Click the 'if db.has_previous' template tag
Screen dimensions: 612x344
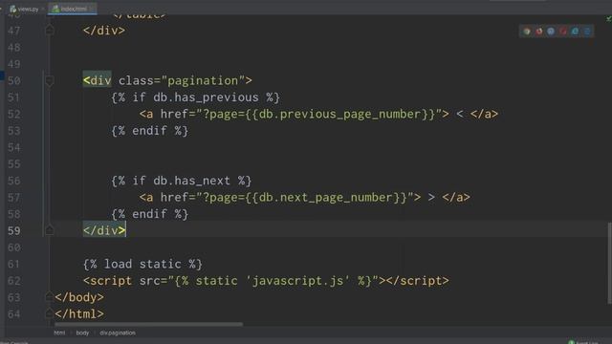pos(195,97)
